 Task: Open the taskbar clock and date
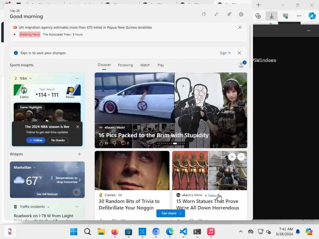tap(284, 232)
